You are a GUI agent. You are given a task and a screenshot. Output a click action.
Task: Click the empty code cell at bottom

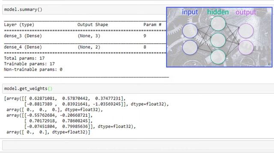point(138,145)
